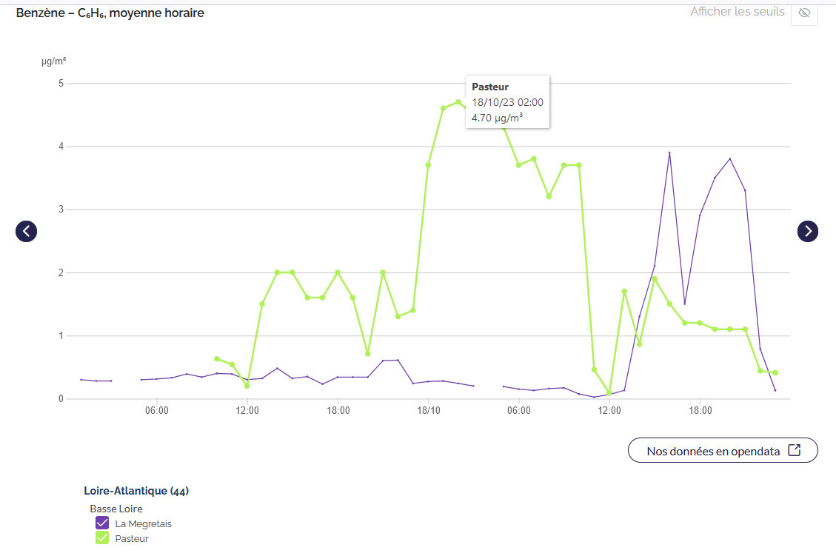Click the 'Basse Loire' group label

[x=116, y=509]
